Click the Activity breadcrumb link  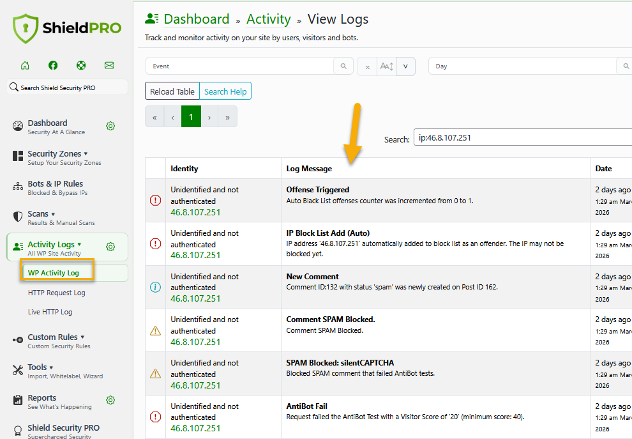pos(268,19)
